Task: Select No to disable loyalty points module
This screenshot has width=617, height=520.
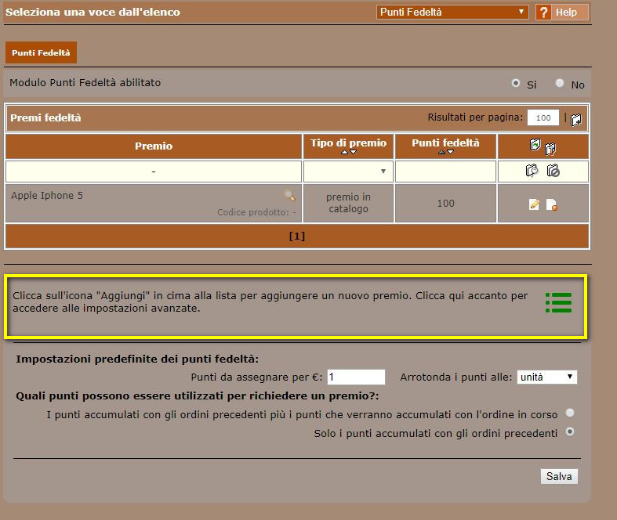Action: coord(560,83)
